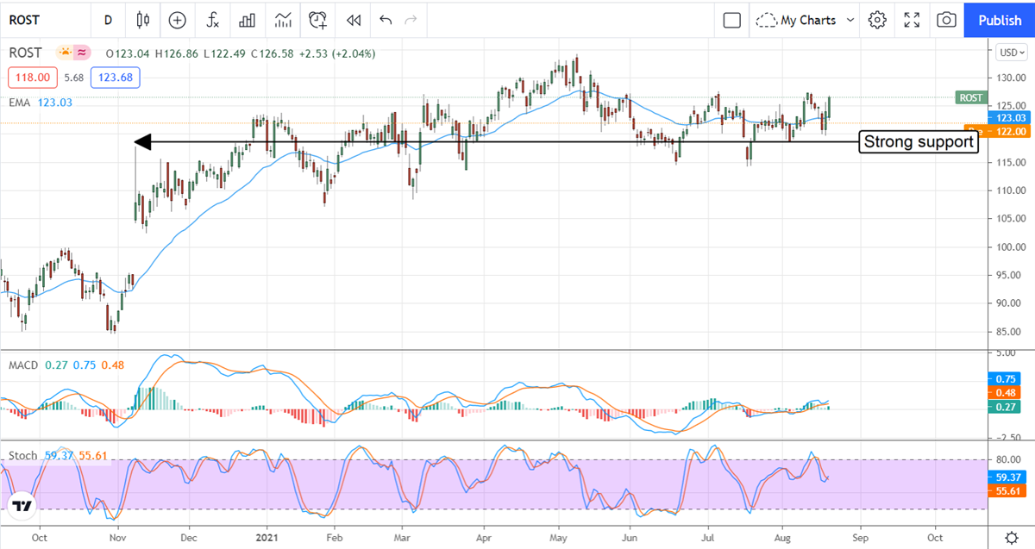This screenshot has height=549, width=1035.
Task: Create an alert with the clock icon
Action: (318, 20)
